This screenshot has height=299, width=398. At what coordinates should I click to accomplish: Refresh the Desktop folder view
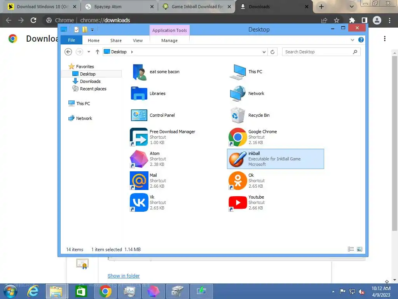tap(272, 52)
